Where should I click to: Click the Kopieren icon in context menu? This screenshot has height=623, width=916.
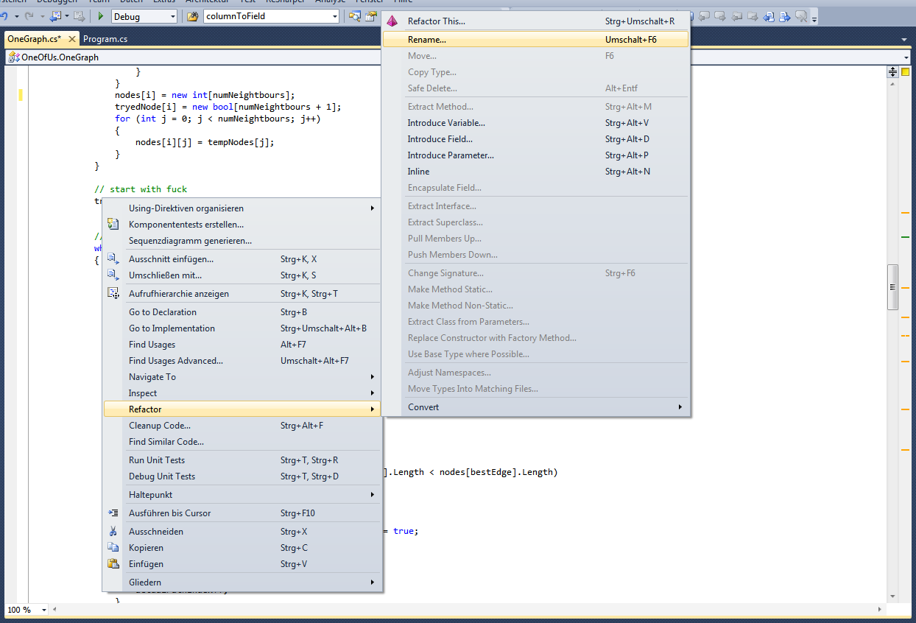pos(113,548)
